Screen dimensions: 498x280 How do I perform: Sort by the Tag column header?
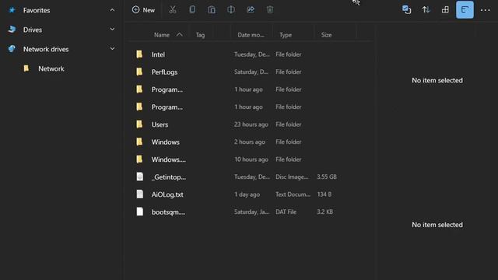coord(200,35)
